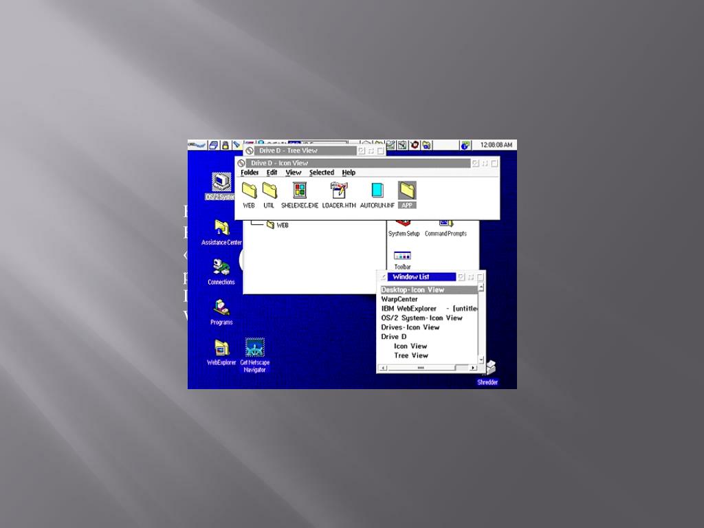This screenshot has height=528, width=704.
Task: Select the WEB folder in Tree View
Action: [x=278, y=225]
